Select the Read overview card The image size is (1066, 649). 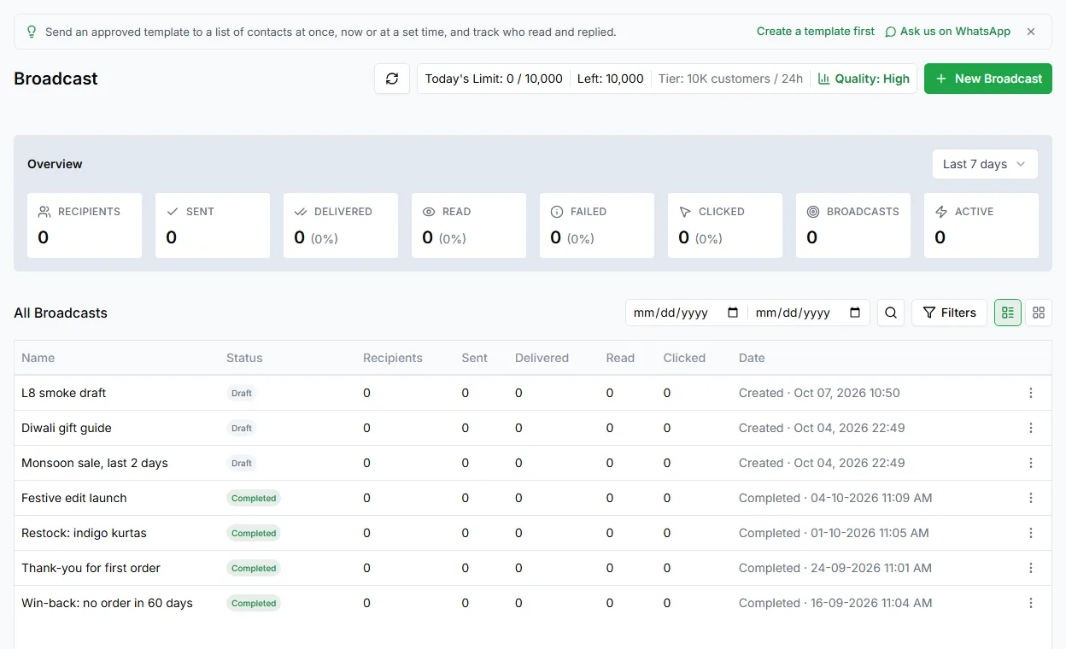pyautogui.click(x=469, y=225)
